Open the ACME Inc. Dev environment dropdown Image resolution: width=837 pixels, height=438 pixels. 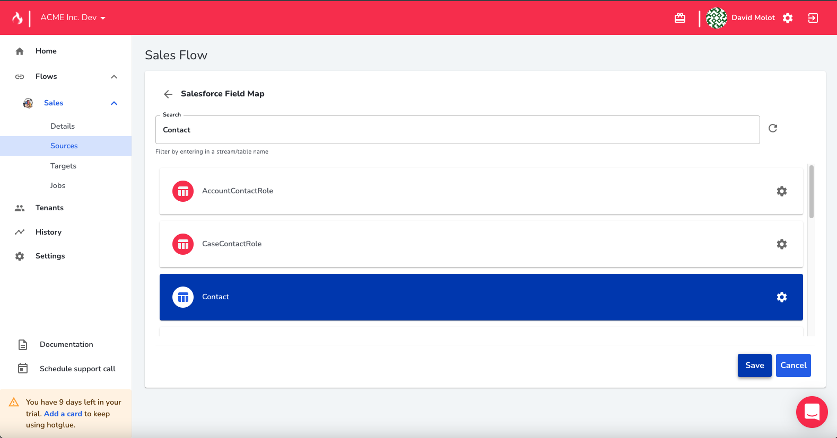pos(73,17)
